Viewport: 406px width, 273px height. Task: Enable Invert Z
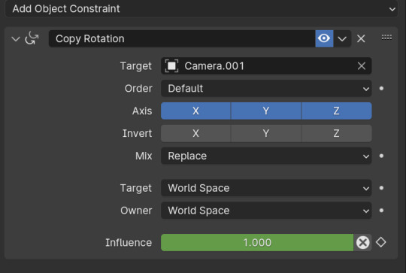click(337, 133)
